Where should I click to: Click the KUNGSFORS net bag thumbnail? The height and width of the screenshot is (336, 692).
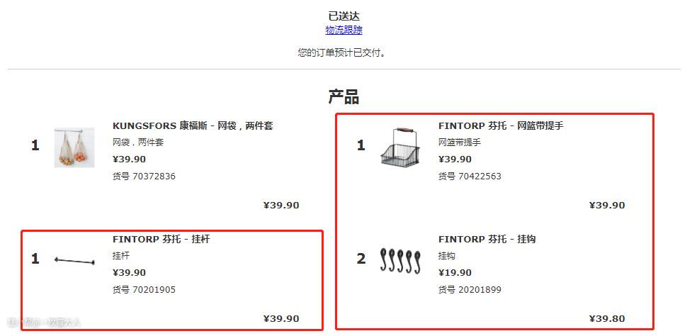tap(74, 147)
